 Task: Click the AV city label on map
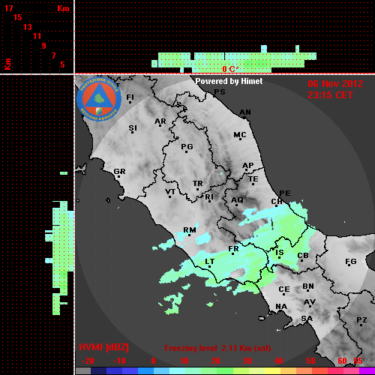pyautogui.click(x=310, y=302)
